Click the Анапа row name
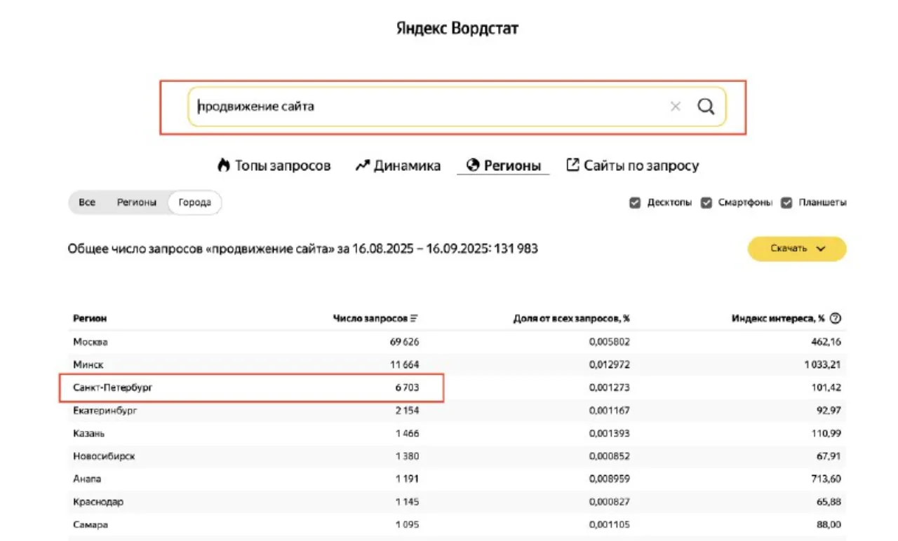The width and height of the screenshot is (898, 541). tap(87, 479)
